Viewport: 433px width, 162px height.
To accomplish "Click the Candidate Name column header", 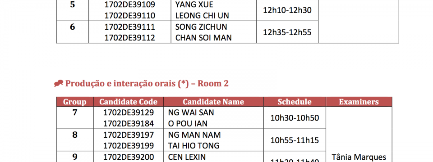I will click(213, 102).
